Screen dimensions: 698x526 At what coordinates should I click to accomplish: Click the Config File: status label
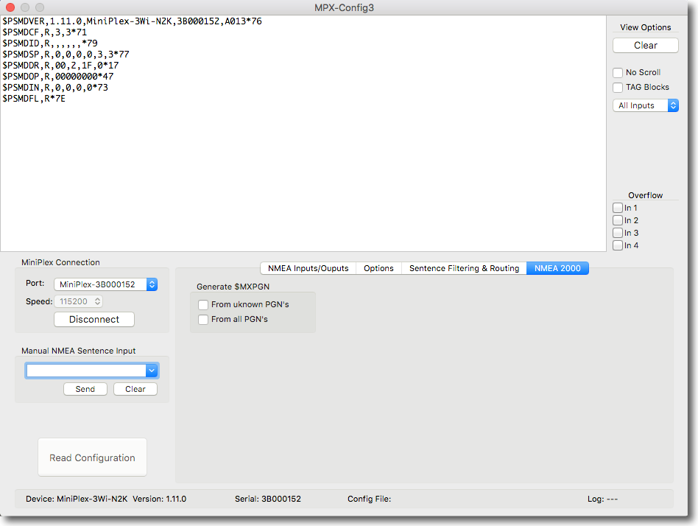coord(369,499)
